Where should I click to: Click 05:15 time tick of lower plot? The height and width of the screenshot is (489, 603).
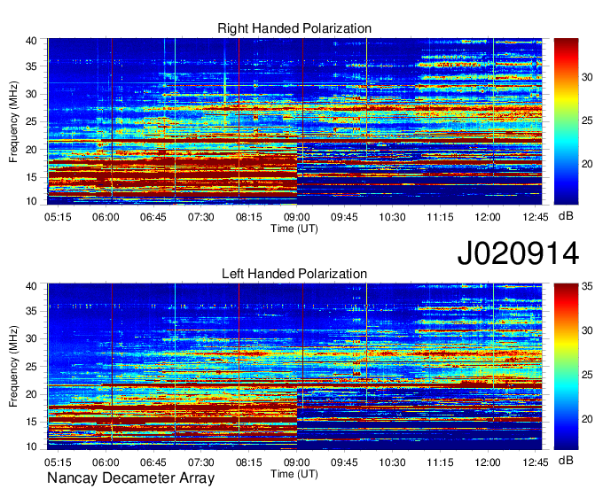tap(58, 462)
